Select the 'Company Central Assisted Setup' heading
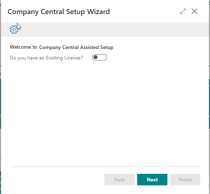The width and height of the screenshot is (210, 194). [76, 47]
